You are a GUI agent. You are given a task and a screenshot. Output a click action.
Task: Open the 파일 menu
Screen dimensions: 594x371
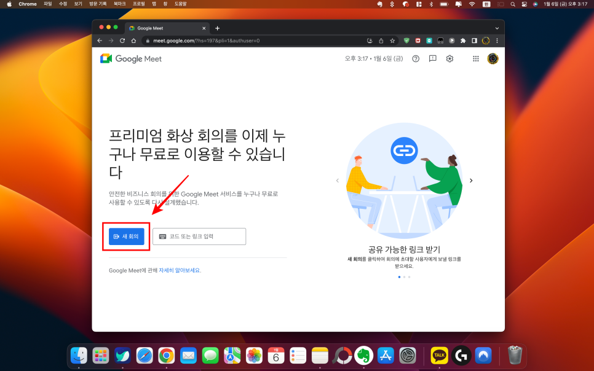48,4
